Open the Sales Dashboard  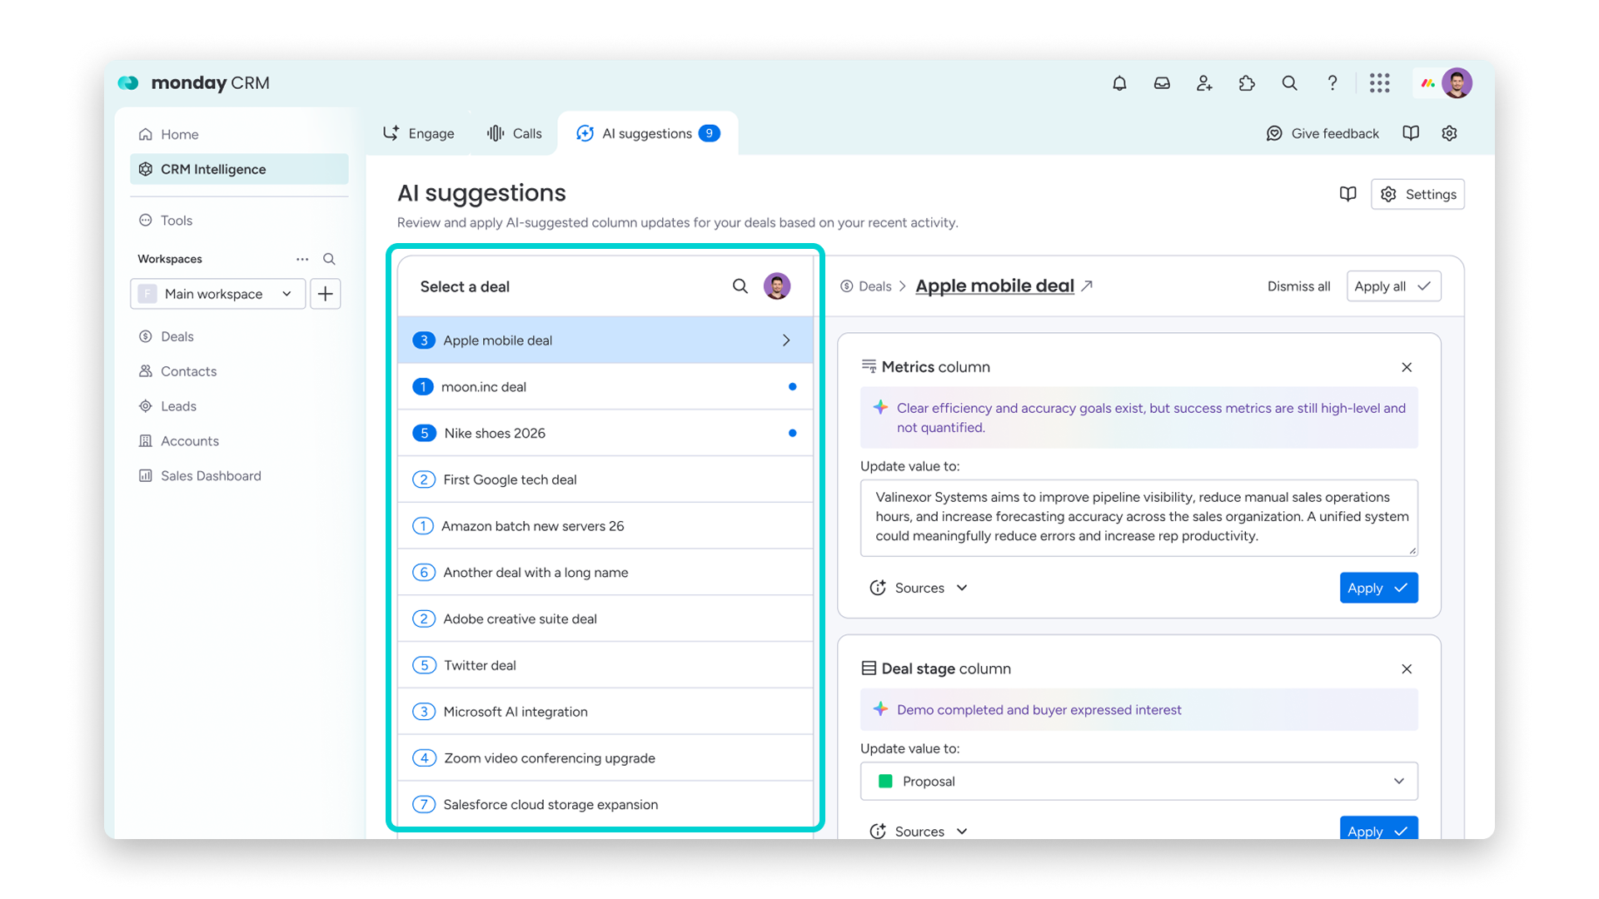click(x=239, y=476)
